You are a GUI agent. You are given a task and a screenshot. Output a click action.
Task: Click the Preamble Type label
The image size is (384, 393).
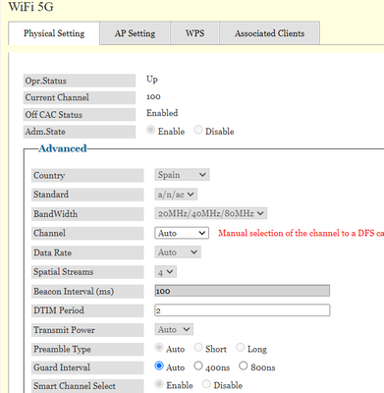click(x=87, y=349)
